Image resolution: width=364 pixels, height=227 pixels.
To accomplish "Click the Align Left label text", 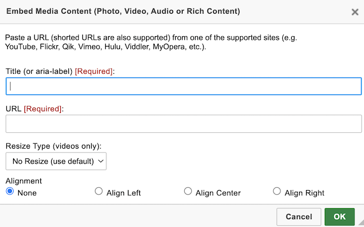I will point(123,193).
